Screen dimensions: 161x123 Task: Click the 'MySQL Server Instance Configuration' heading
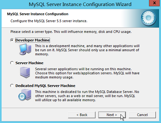pos(38,14)
